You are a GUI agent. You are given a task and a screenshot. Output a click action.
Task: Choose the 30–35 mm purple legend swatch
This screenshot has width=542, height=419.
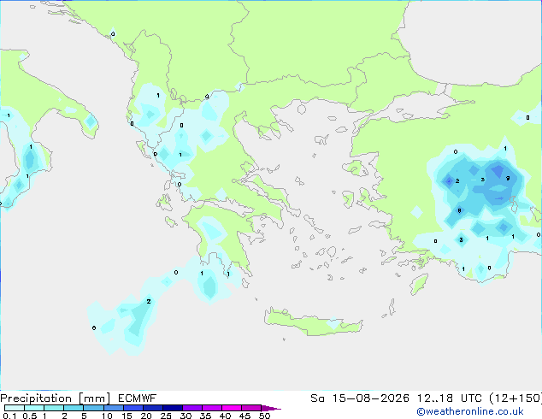(x=192, y=408)
